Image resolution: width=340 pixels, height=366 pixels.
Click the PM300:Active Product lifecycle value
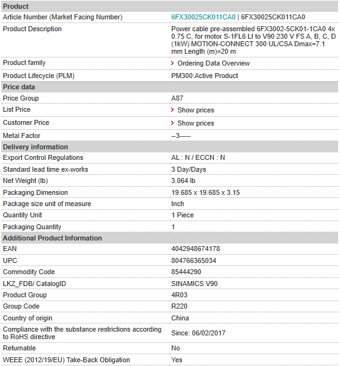[205, 76]
